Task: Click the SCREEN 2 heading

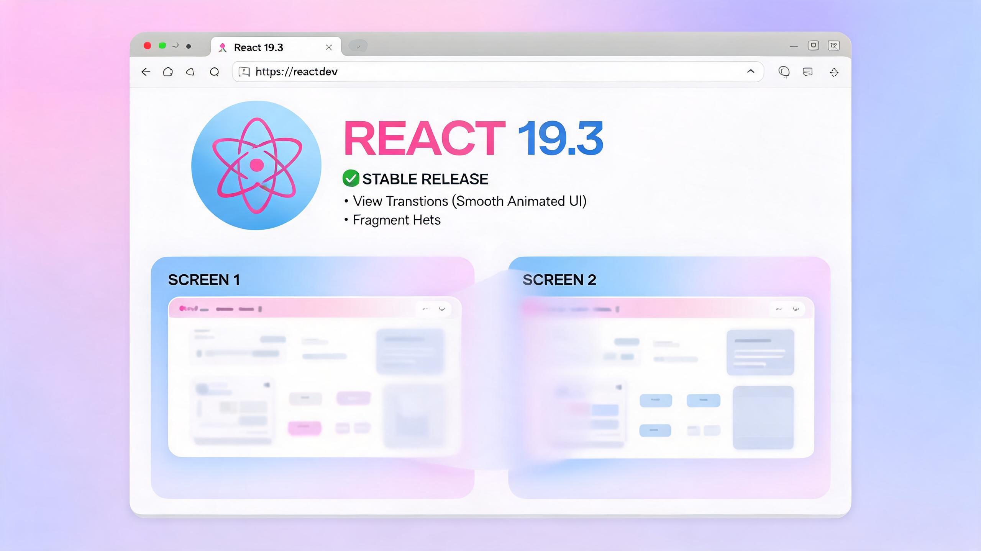Action: [x=559, y=280]
